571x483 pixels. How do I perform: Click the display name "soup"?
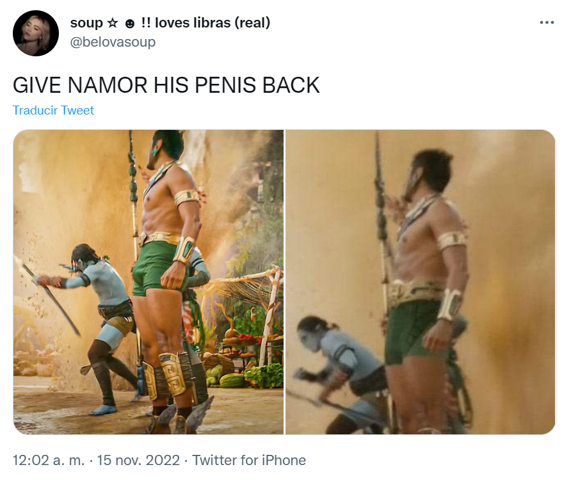pos(86,23)
